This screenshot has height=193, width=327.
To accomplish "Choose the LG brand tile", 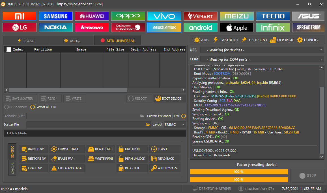I will (20, 27).
